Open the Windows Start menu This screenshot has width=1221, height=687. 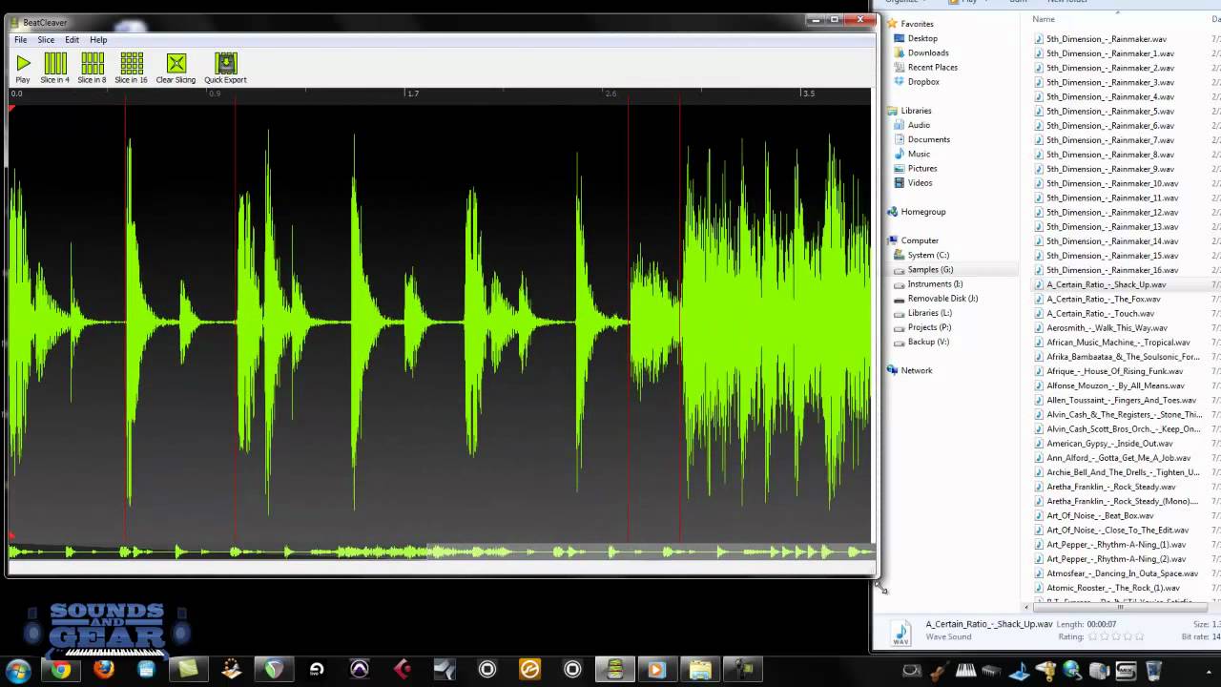click(x=18, y=669)
